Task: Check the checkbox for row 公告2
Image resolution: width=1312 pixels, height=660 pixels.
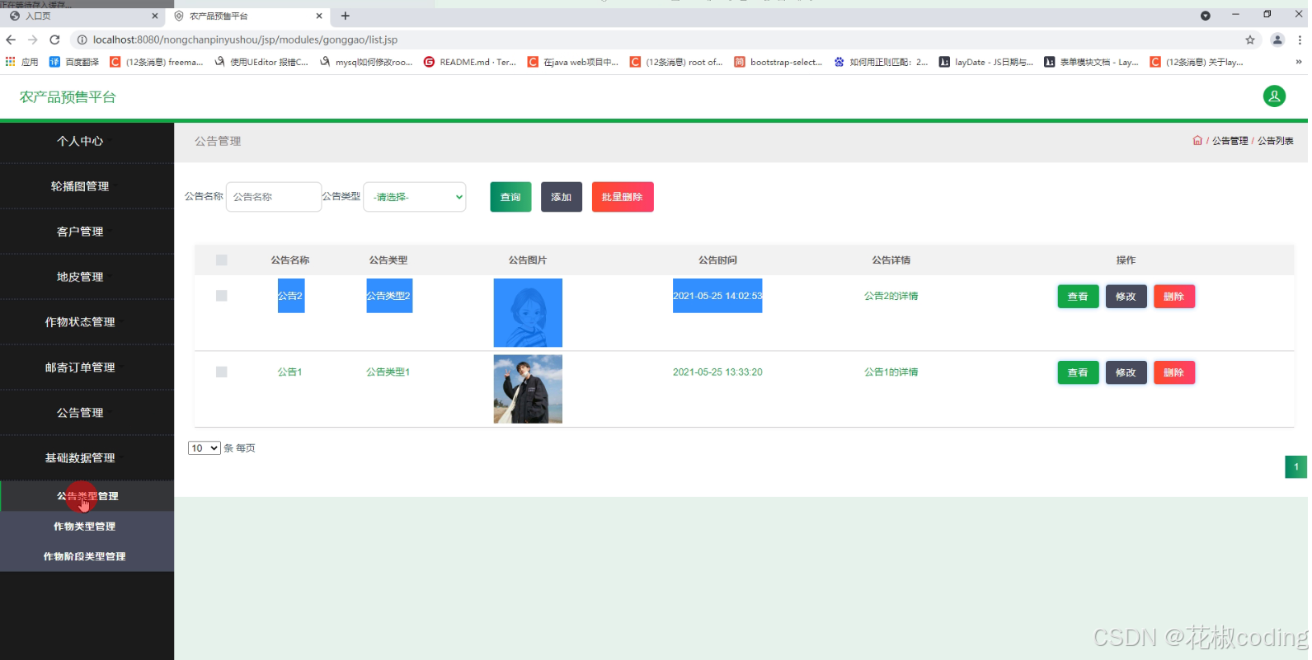Action: [x=221, y=296]
